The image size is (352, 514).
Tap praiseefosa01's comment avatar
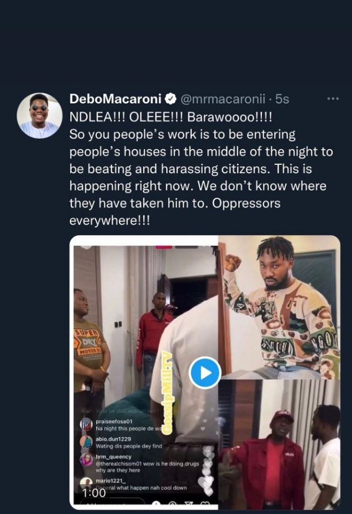pyautogui.click(x=87, y=423)
